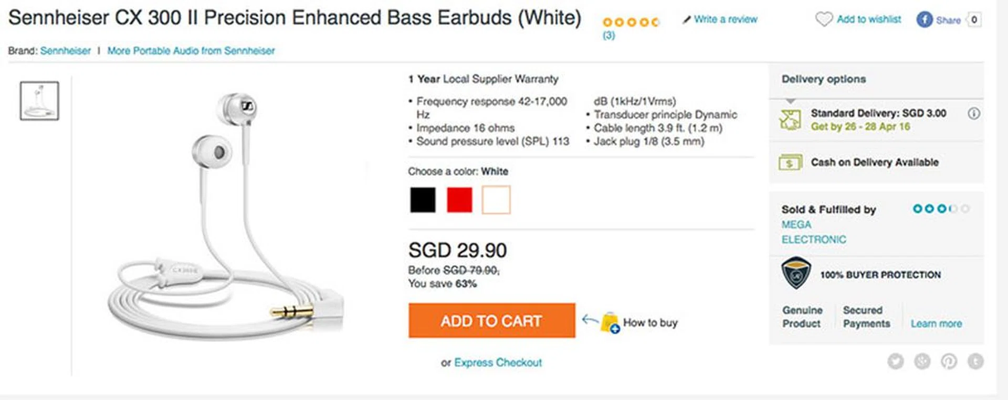Image resolution: width=1008 pixels, height=400 pixels.
Task: Open More Portable Audio from Sennheiser
Action: click(x=191, y=51)
